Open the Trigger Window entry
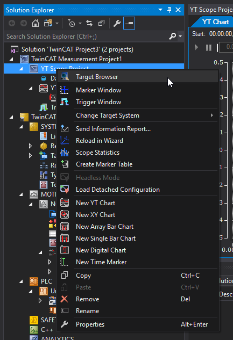 137,102
